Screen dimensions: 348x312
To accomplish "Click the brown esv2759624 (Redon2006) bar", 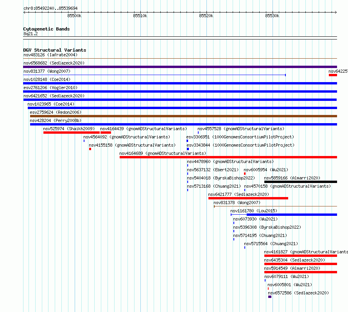I will pos(183,116).
